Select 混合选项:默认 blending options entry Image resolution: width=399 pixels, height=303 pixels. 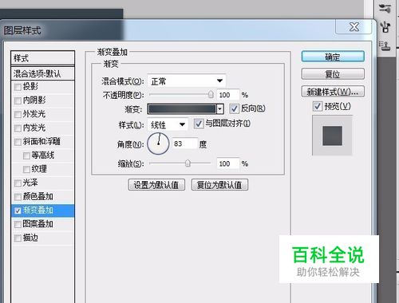[42, 73]
